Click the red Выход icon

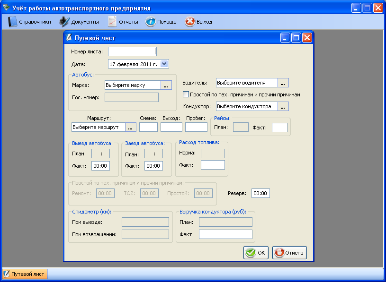pyautogui.click(x=189, y=22)
